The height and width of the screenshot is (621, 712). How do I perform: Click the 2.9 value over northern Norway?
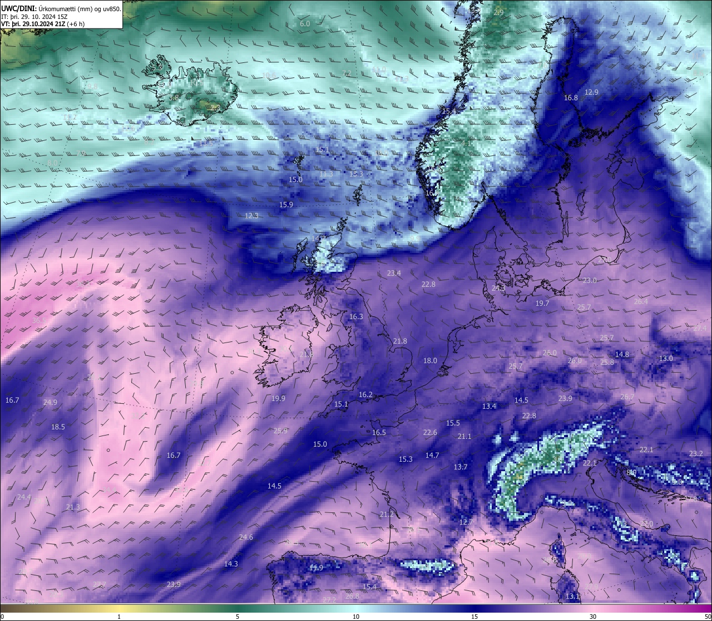pyautogui.click(x=498, y=12)
